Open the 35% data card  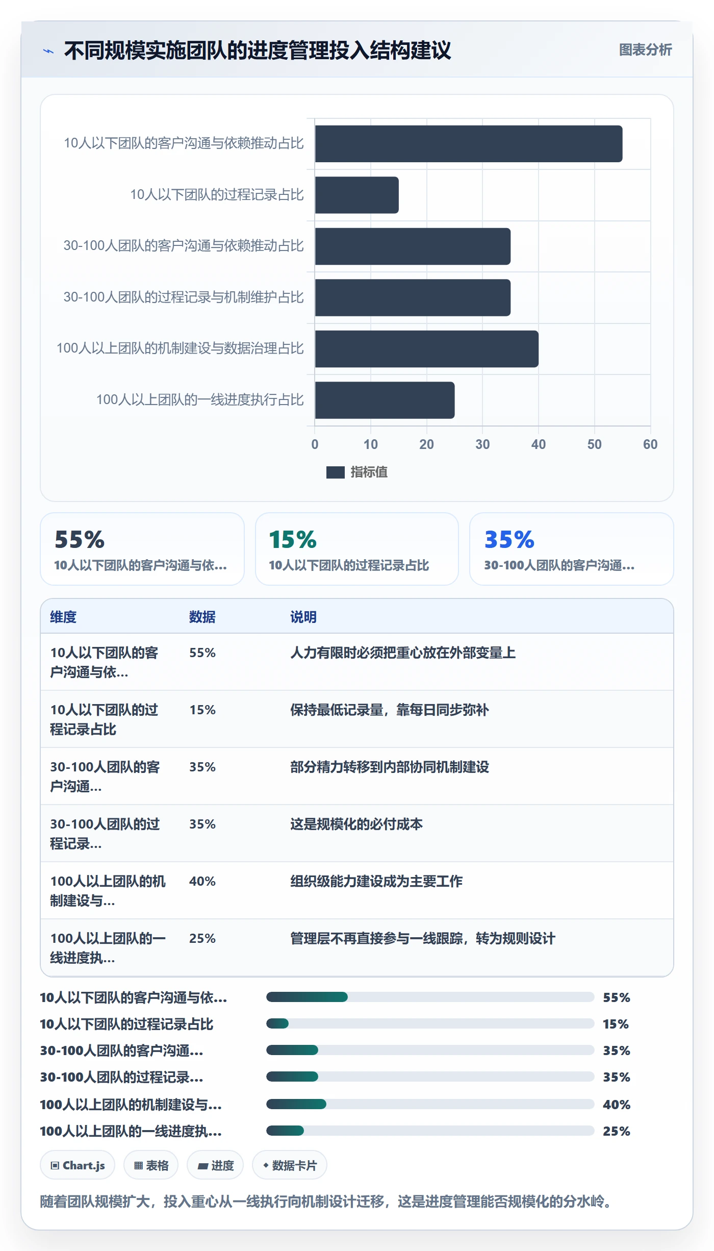572,549
